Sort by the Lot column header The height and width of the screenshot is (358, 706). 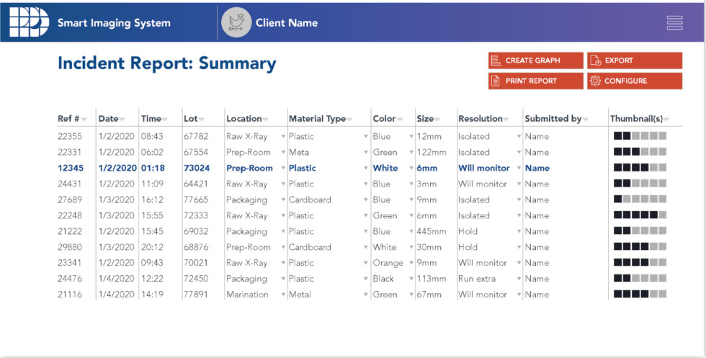coord(194,119)
